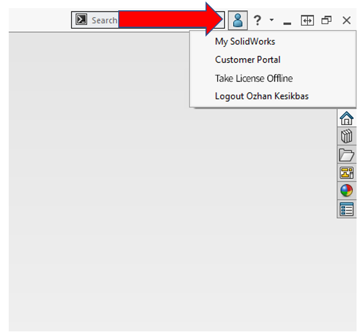Click the tile windows split icon
This screenshot has width=362, height=333.
[307, 21]
